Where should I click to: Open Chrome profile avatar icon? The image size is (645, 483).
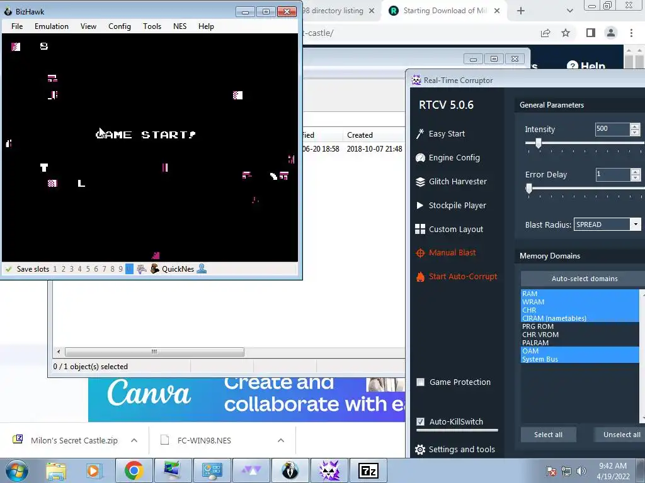(611, 33)
